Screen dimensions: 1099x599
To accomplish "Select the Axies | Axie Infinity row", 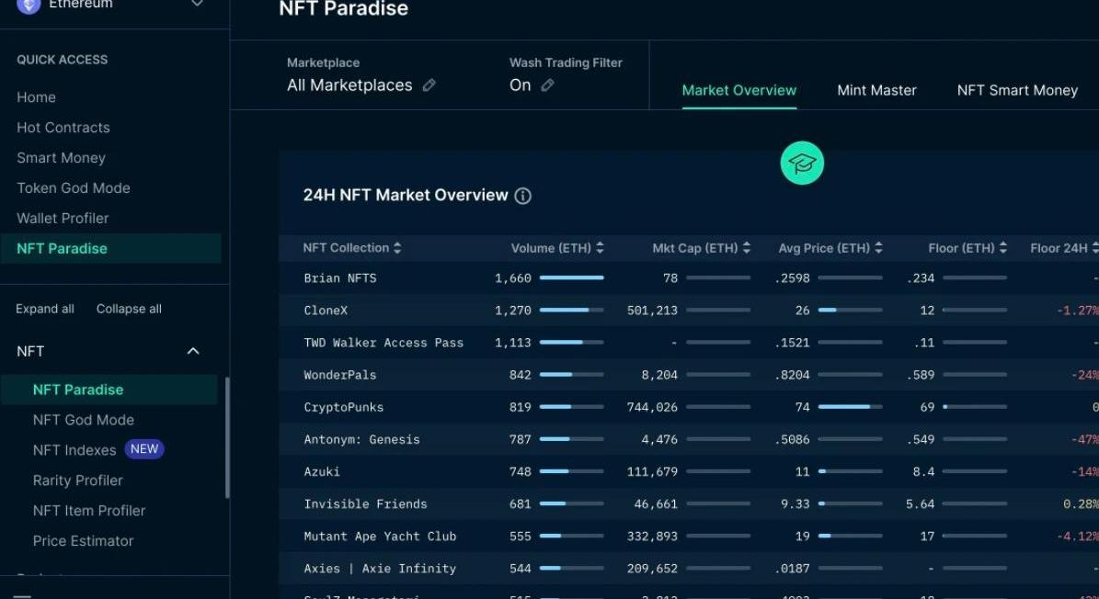I will [688, 568].
